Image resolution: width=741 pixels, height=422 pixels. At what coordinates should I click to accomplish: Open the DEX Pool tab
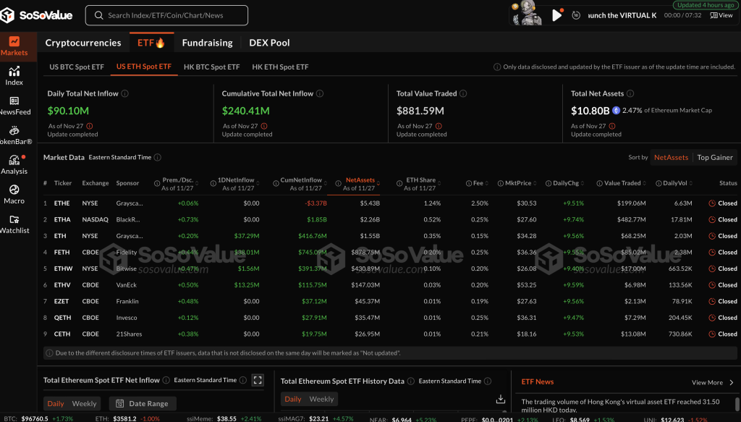pos(269,43)
